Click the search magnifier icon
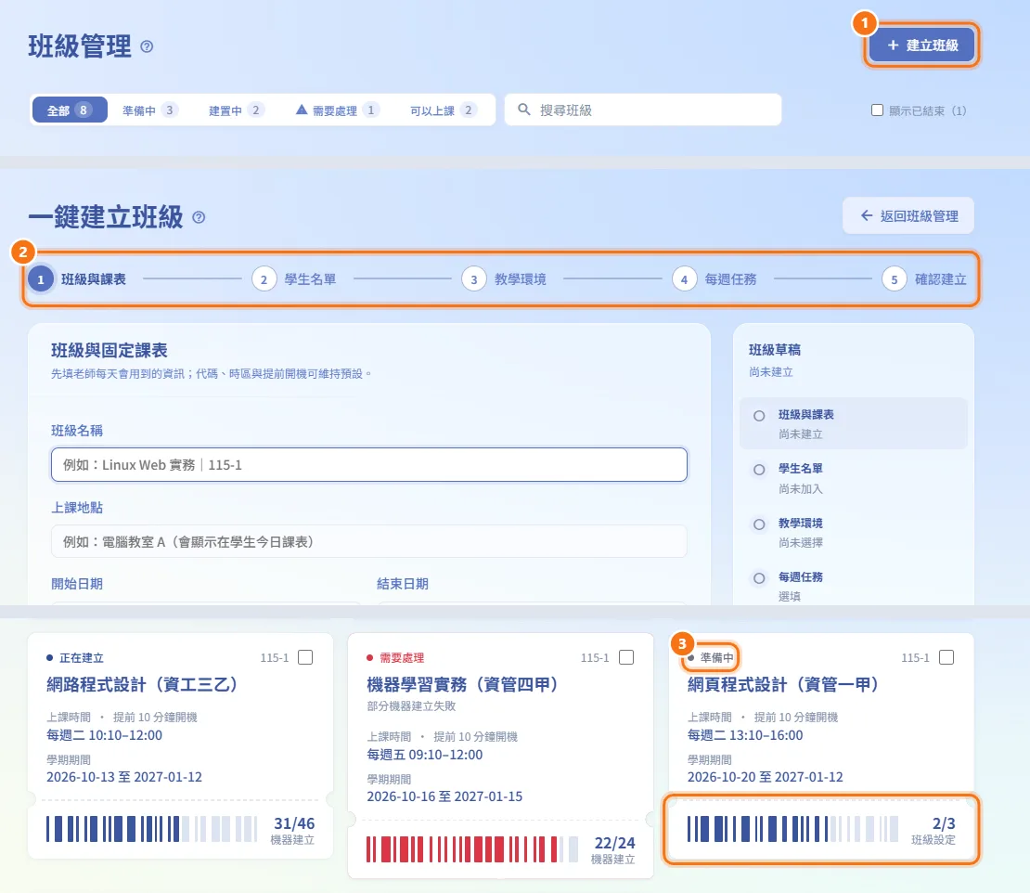The image size is (1030, 893). click(523, 110)
